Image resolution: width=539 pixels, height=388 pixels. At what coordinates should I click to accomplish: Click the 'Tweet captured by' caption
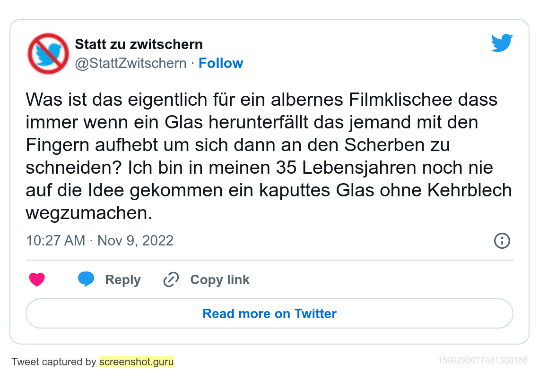click(x=54, y=362)
